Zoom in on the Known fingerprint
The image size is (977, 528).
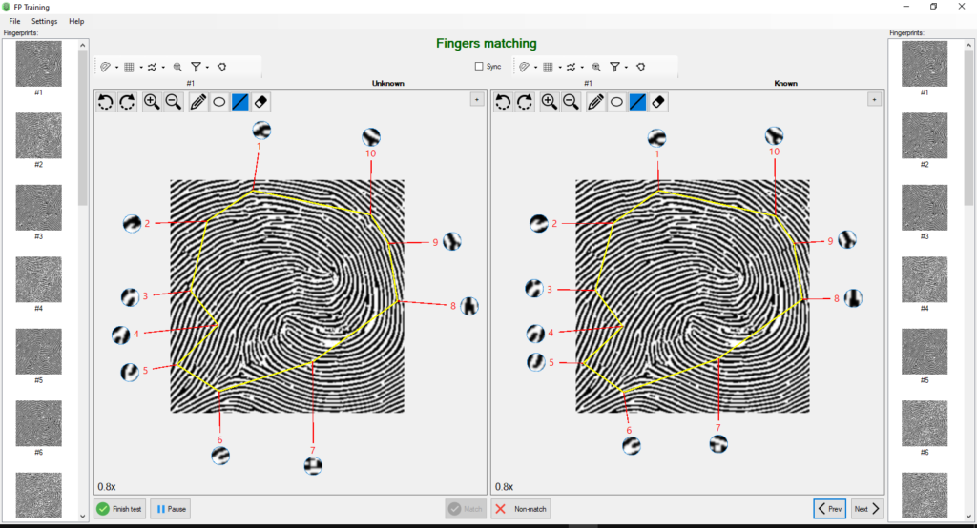[x=549, y=102]
